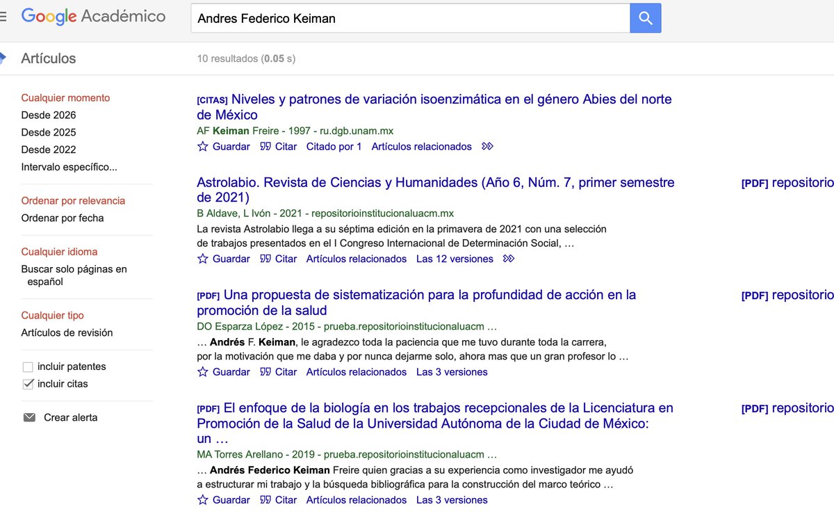Cite the El enfoque de la biología result
This screenshot has width=834, height=516.
pos(278,500)
